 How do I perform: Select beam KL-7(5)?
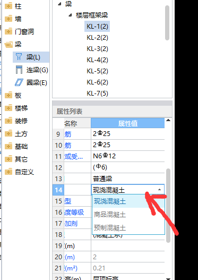pos(97,94)
